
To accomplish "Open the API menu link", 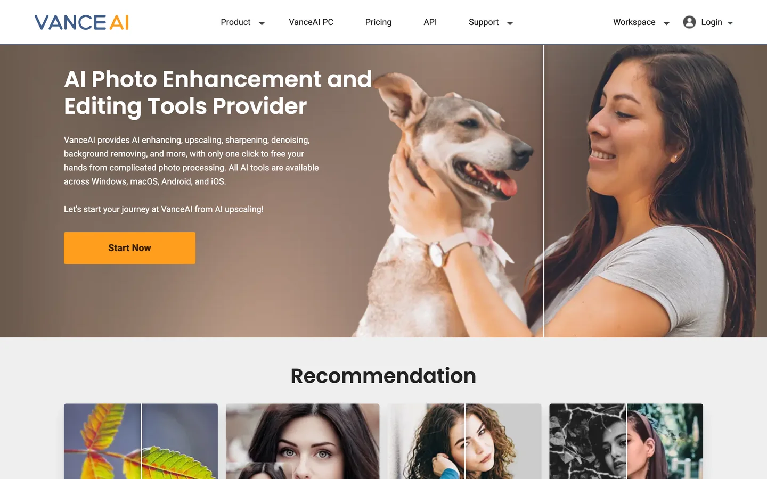I will click(430, 22).
